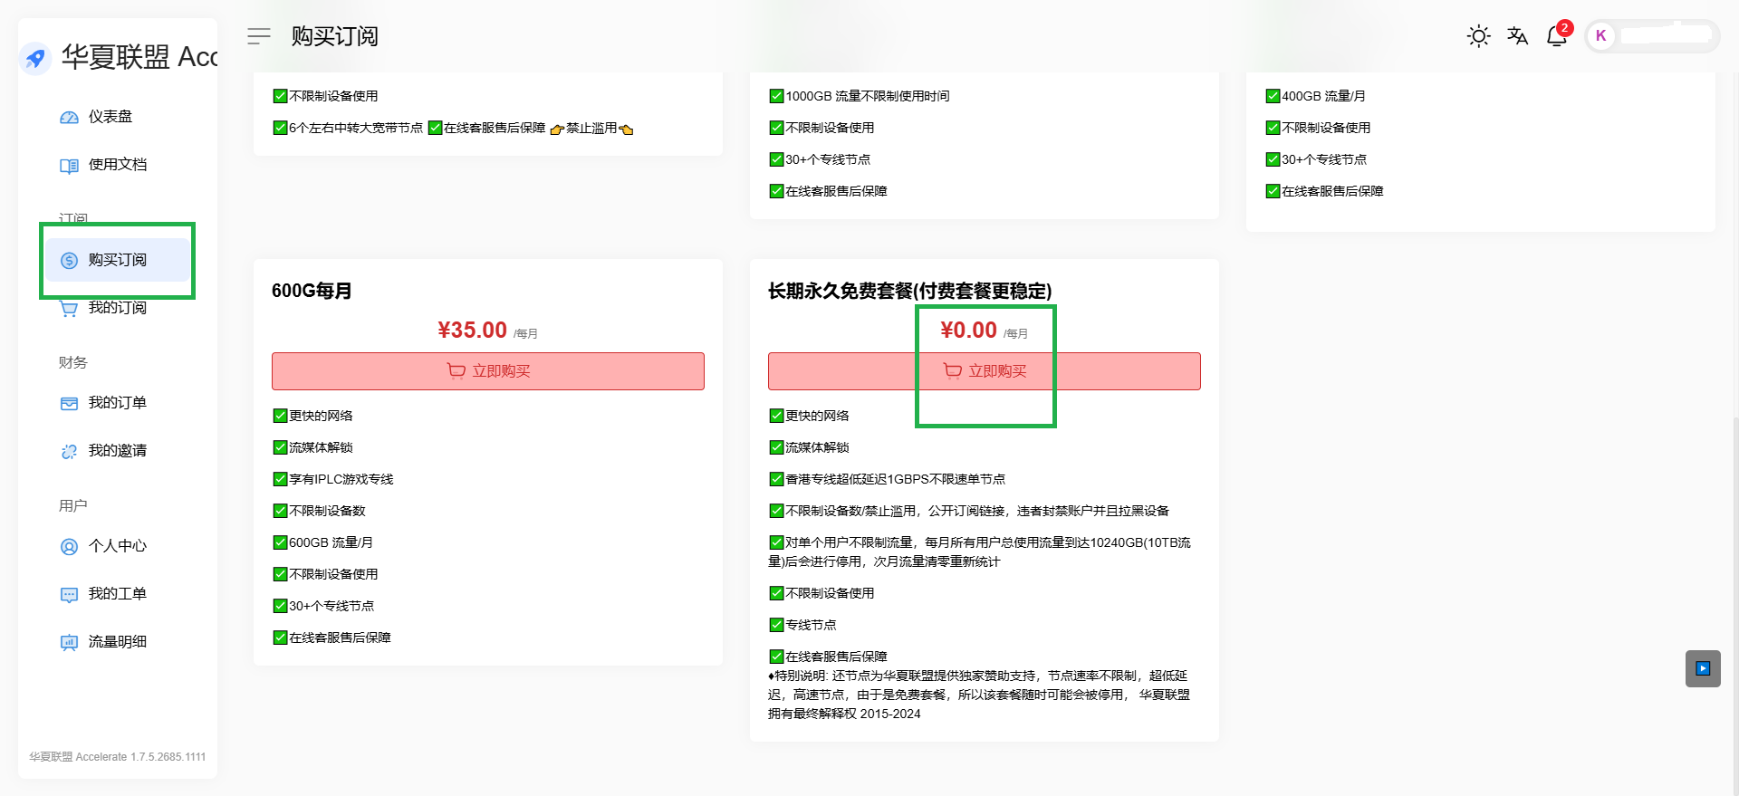Click 流量明细 chart icon
The width and height of the screenshot is (1739, 796).
click(x=69, y=643)
